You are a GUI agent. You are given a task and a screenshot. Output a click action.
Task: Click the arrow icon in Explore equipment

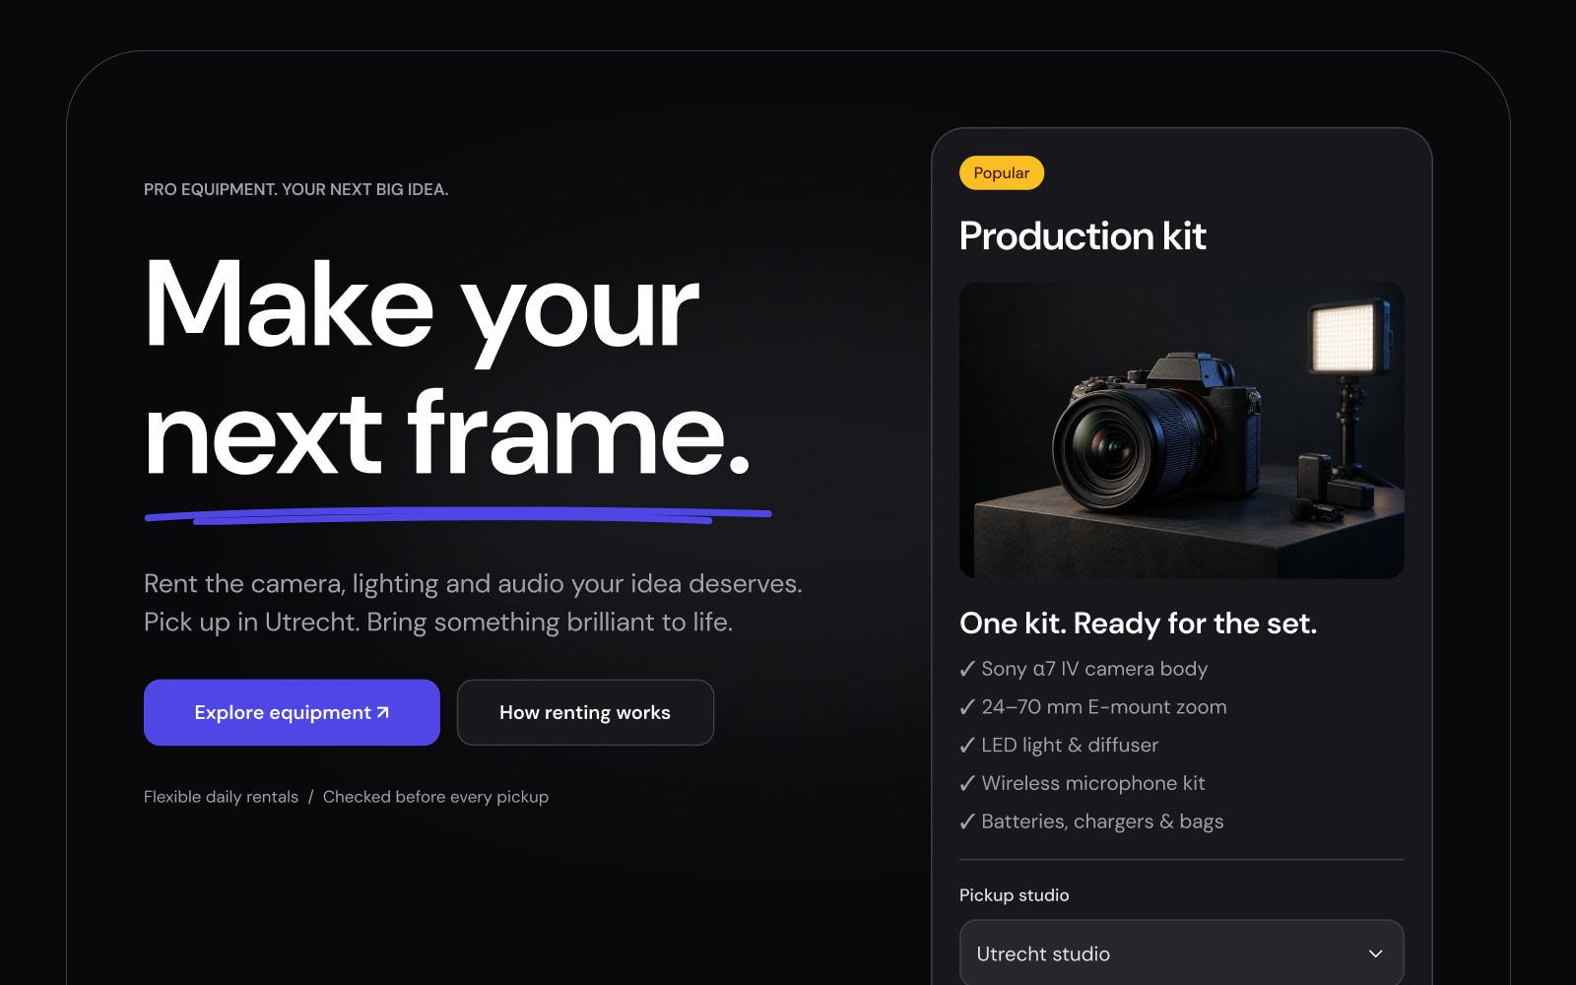(x=383, y=712)
